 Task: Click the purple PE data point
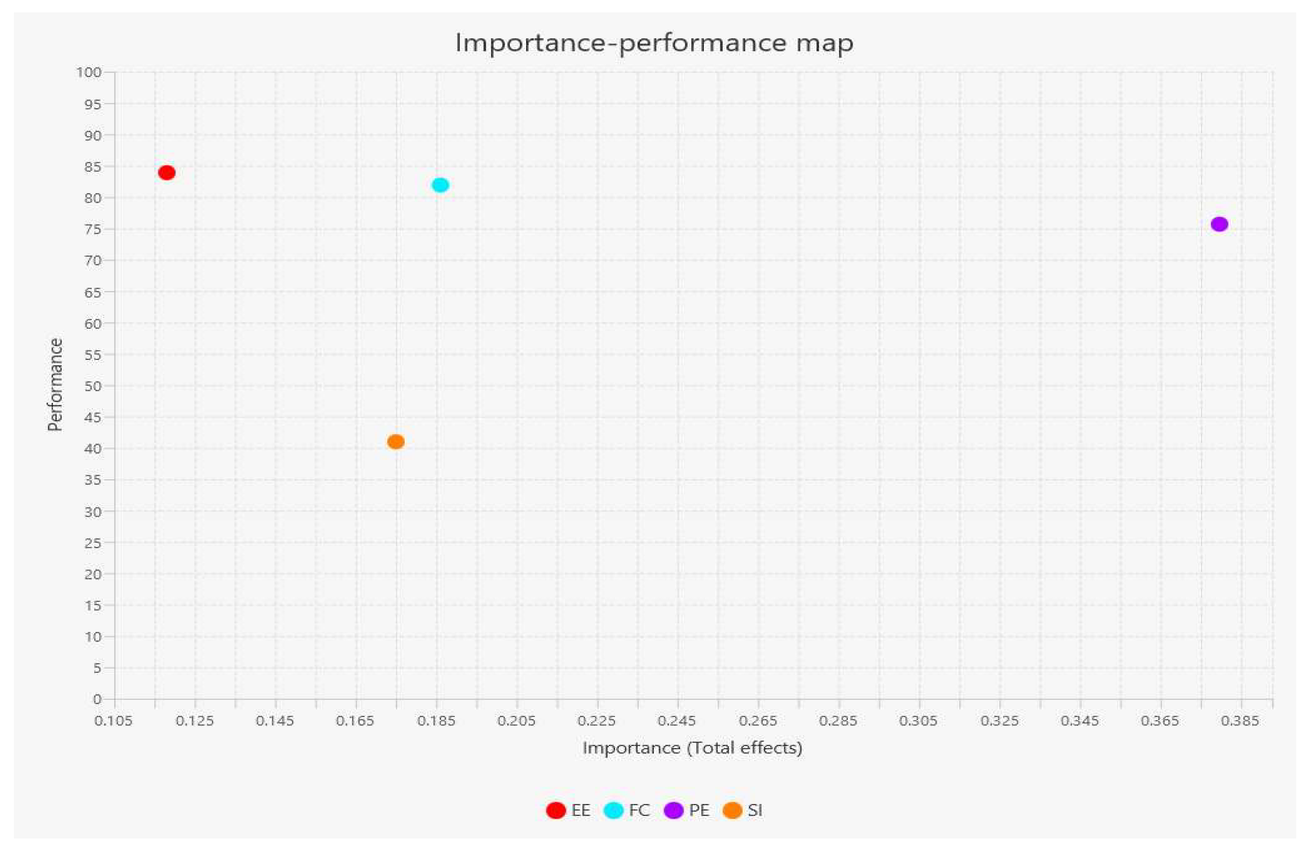[1219, 225]
